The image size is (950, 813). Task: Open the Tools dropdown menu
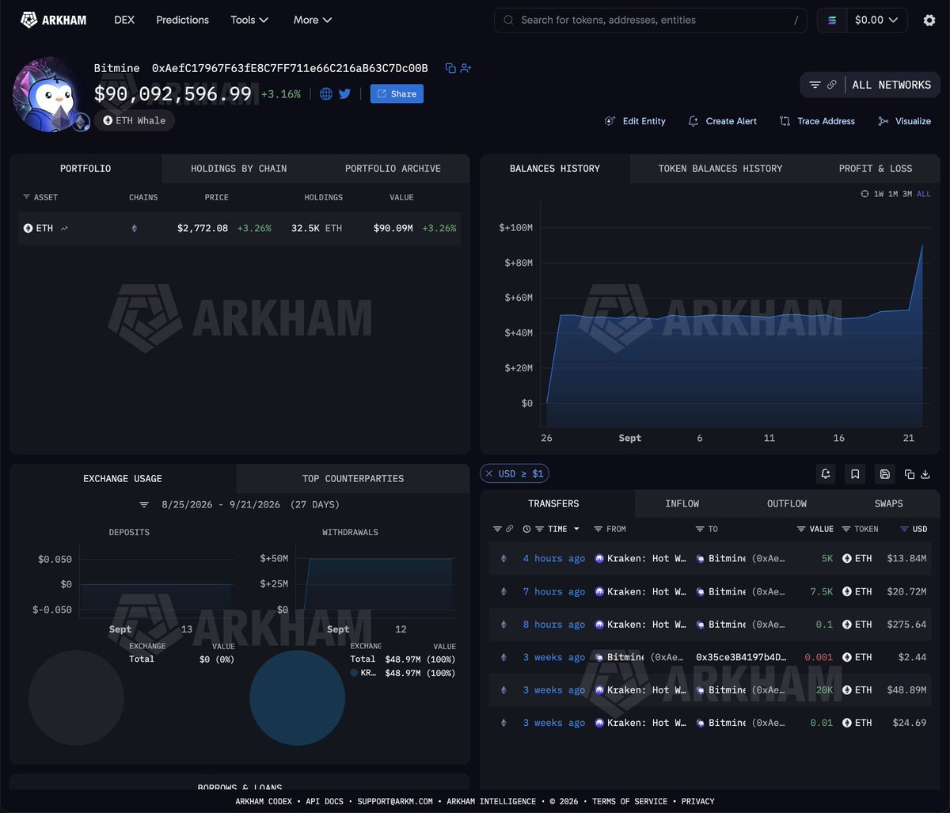pyautogui.click(x=249, y=20)
